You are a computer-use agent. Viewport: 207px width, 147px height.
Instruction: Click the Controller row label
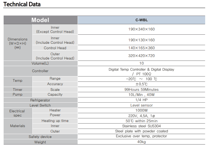(x=40, y=71)
